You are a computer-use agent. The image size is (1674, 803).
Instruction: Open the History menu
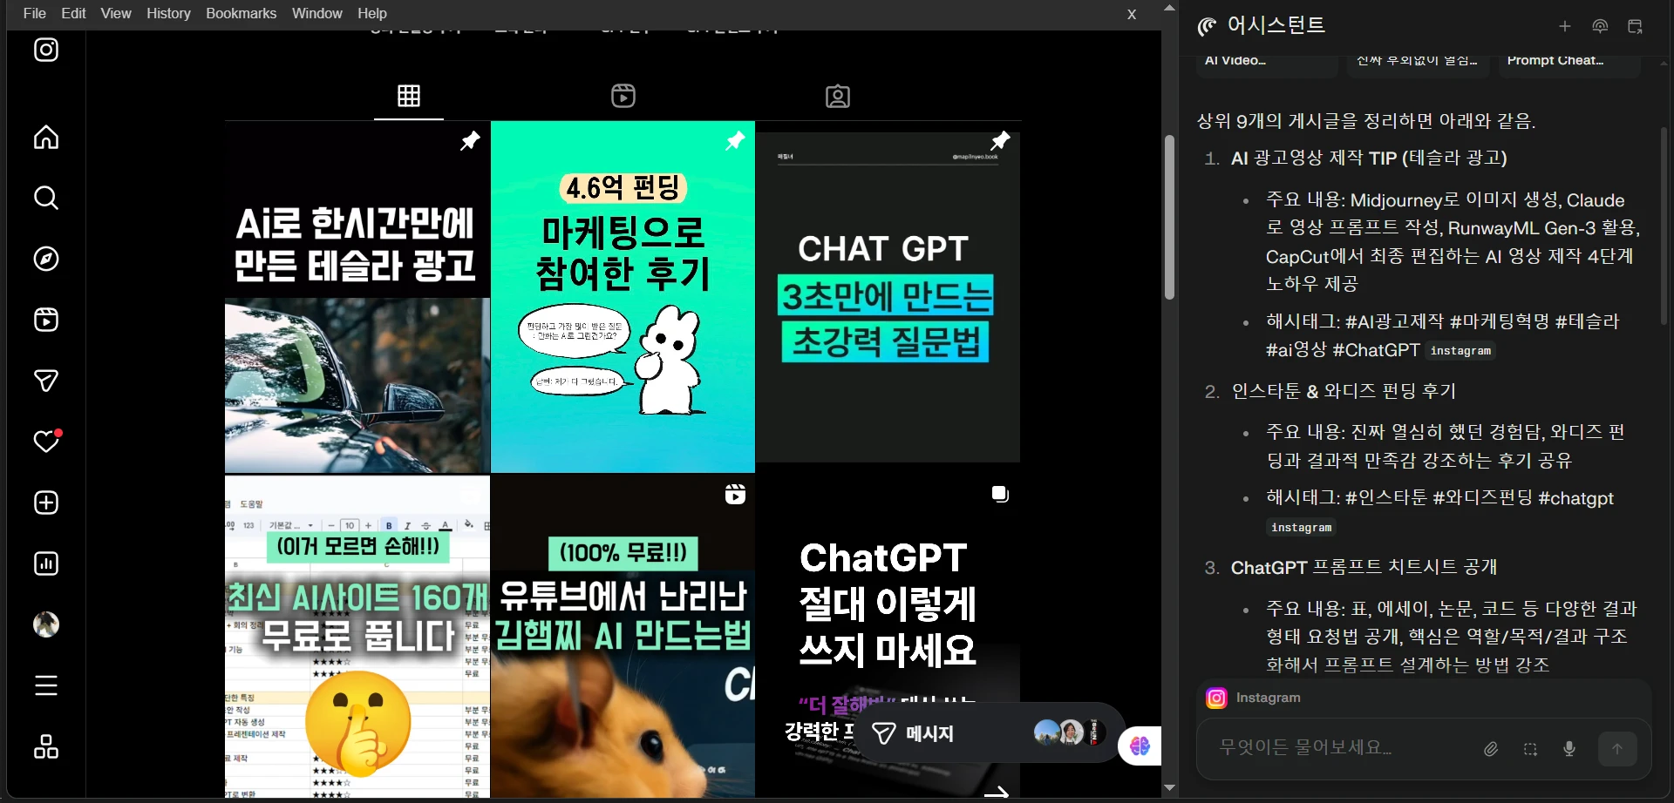(168, 14)
